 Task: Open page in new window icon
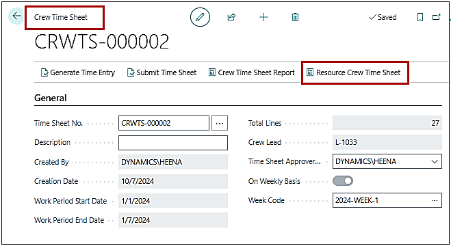pos(437,17)
